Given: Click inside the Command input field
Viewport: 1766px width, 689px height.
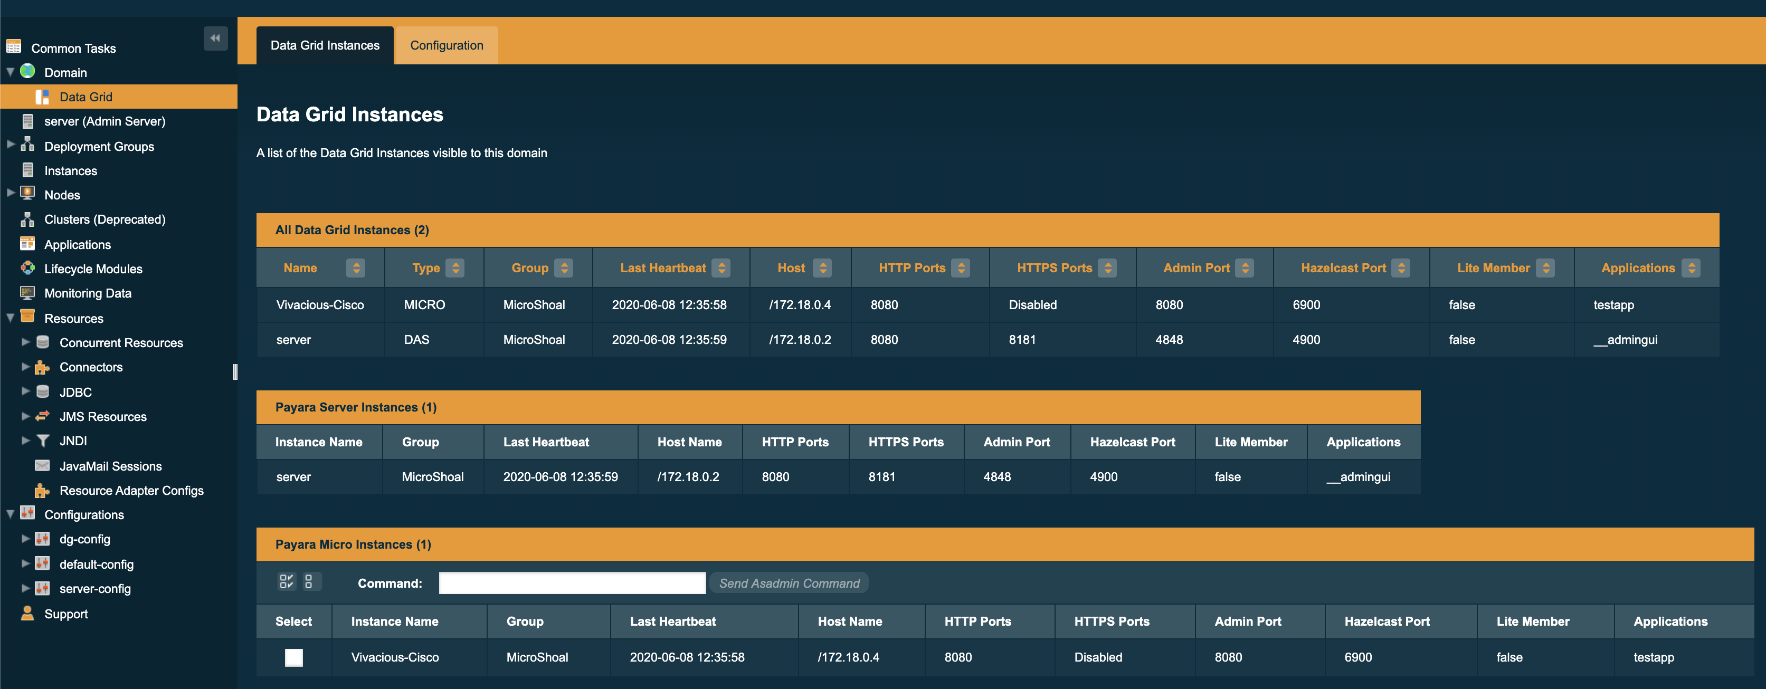Looking at the screenshot, I should (572, 582).
